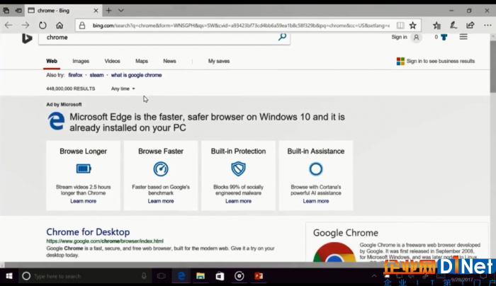Click the Cortana ring icon under Built-in Assistance

316,169
